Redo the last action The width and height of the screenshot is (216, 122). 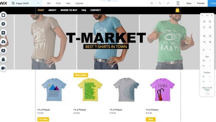pyautogui.click(x=168, y=3)
